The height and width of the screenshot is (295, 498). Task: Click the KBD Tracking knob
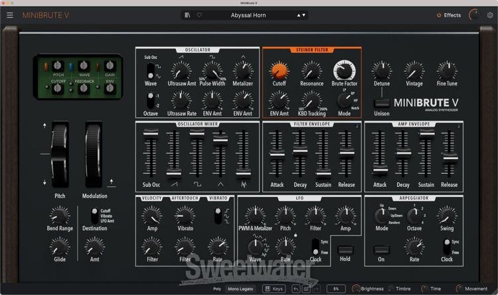pos(311,101)
